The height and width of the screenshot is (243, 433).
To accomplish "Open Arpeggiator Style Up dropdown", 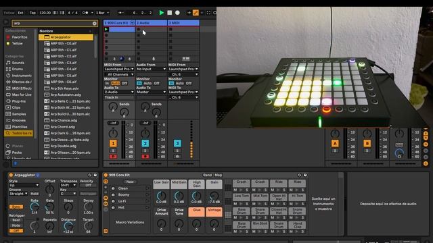I will pyautogui.click(x=24, y=185).
